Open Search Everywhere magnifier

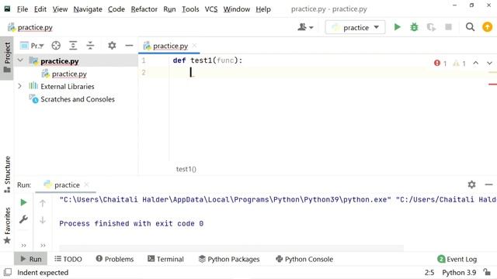click(470, 27)
